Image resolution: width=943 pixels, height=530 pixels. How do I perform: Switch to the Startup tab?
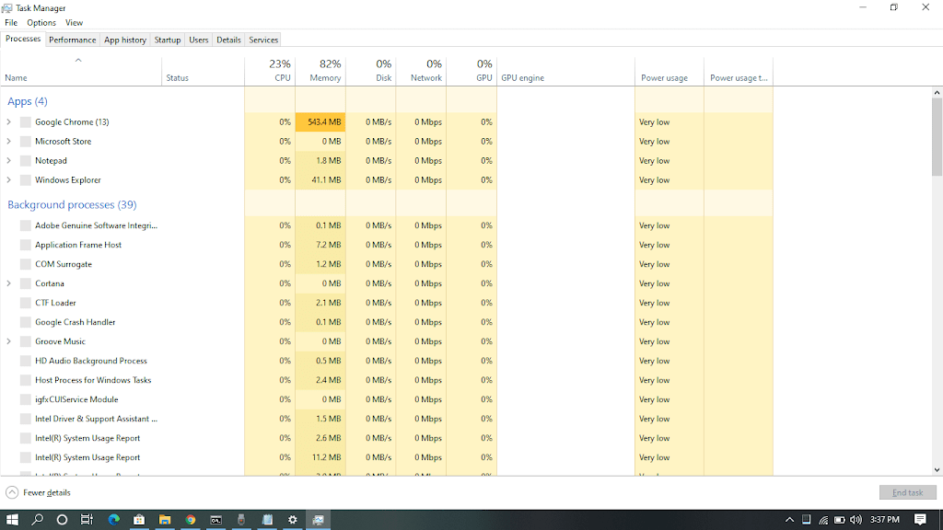pos(168,40)
